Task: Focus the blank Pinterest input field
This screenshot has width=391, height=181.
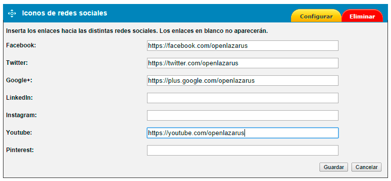Action: point(242,151)
